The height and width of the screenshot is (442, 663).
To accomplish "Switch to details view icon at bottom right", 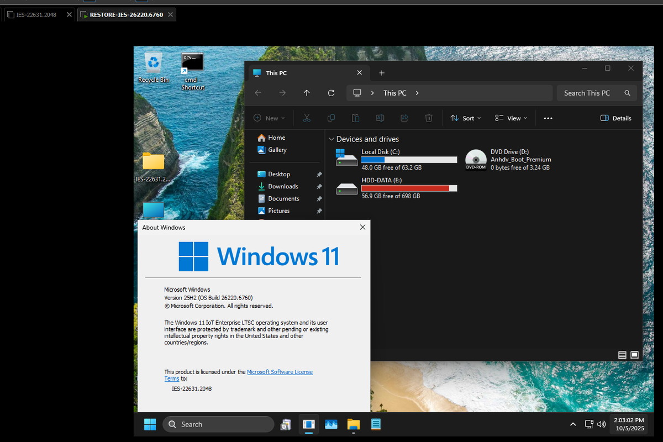I will coord(622,355).
